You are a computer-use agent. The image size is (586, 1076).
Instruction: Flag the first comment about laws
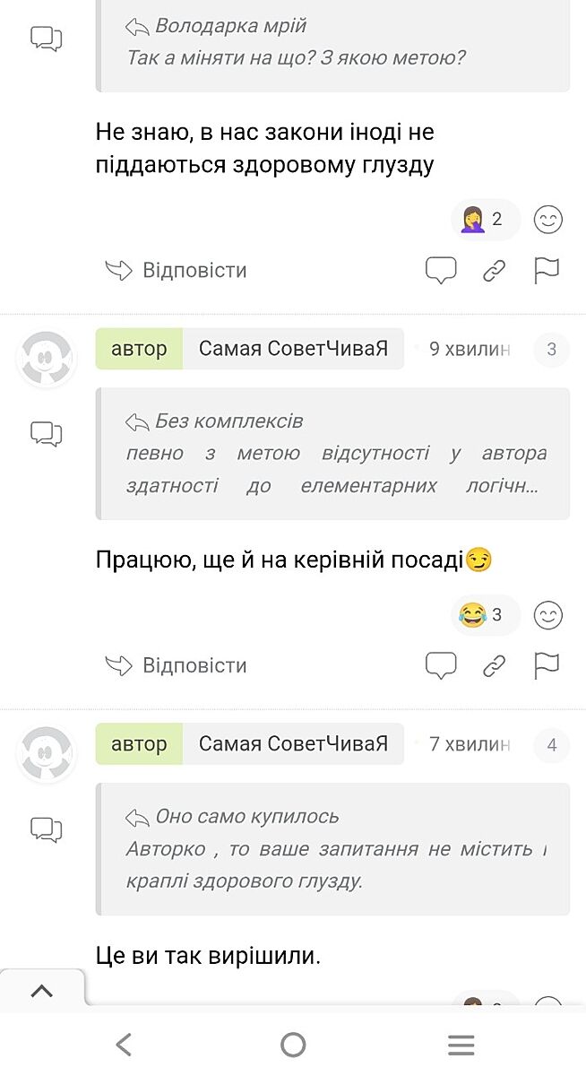click(547, 270)
